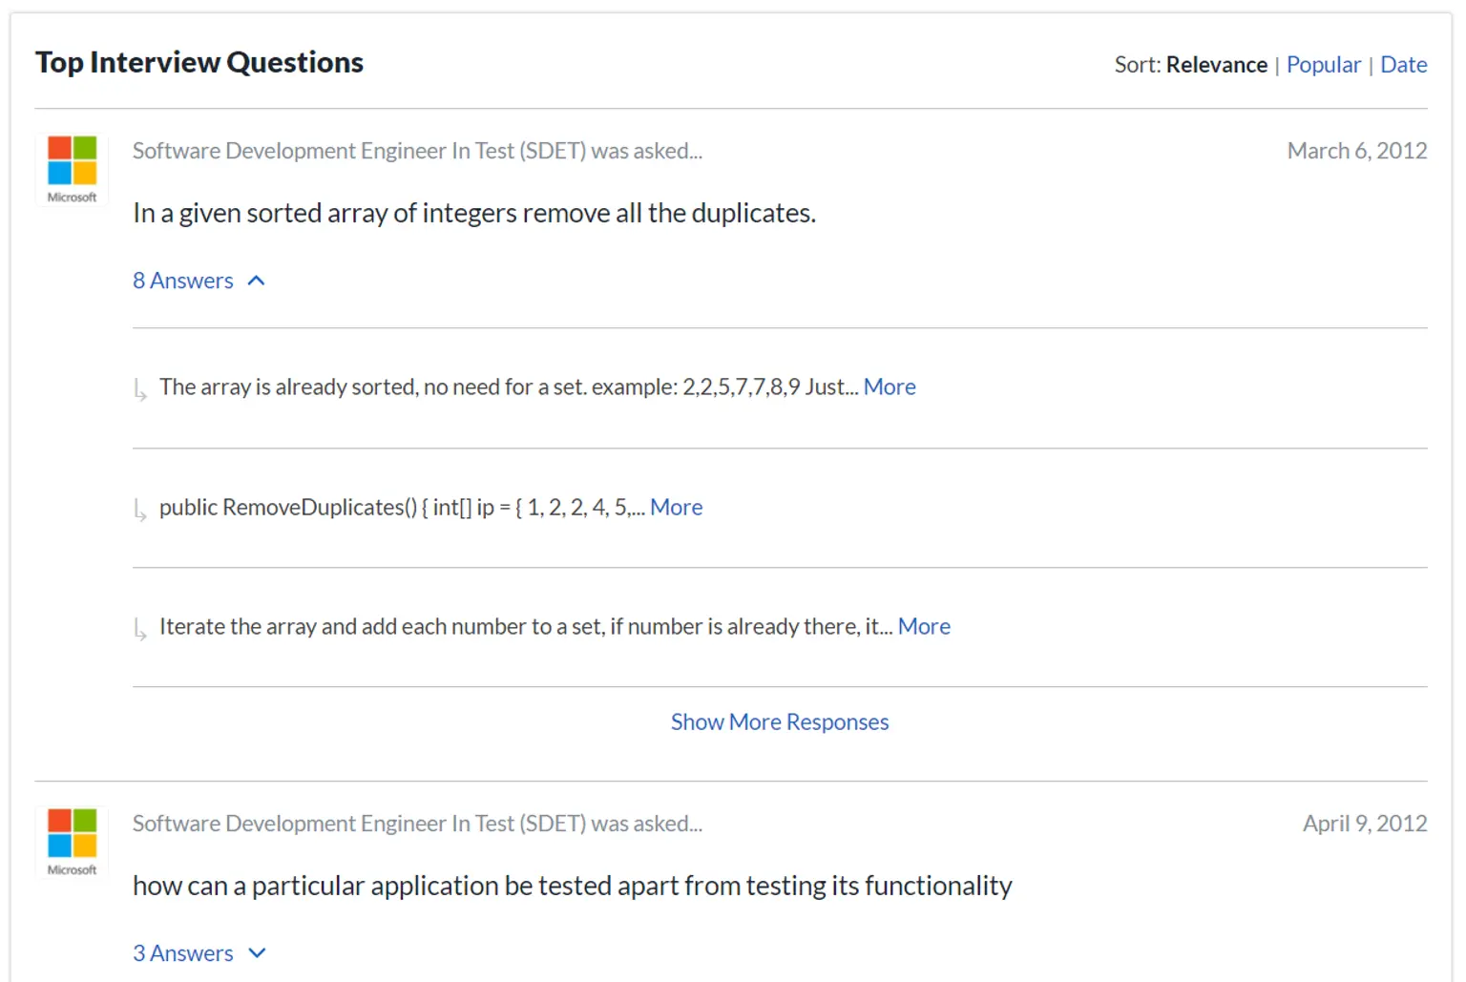Click the first SDET was asked heading
This screenshot has width=1466, height=982.
[417, 151]
